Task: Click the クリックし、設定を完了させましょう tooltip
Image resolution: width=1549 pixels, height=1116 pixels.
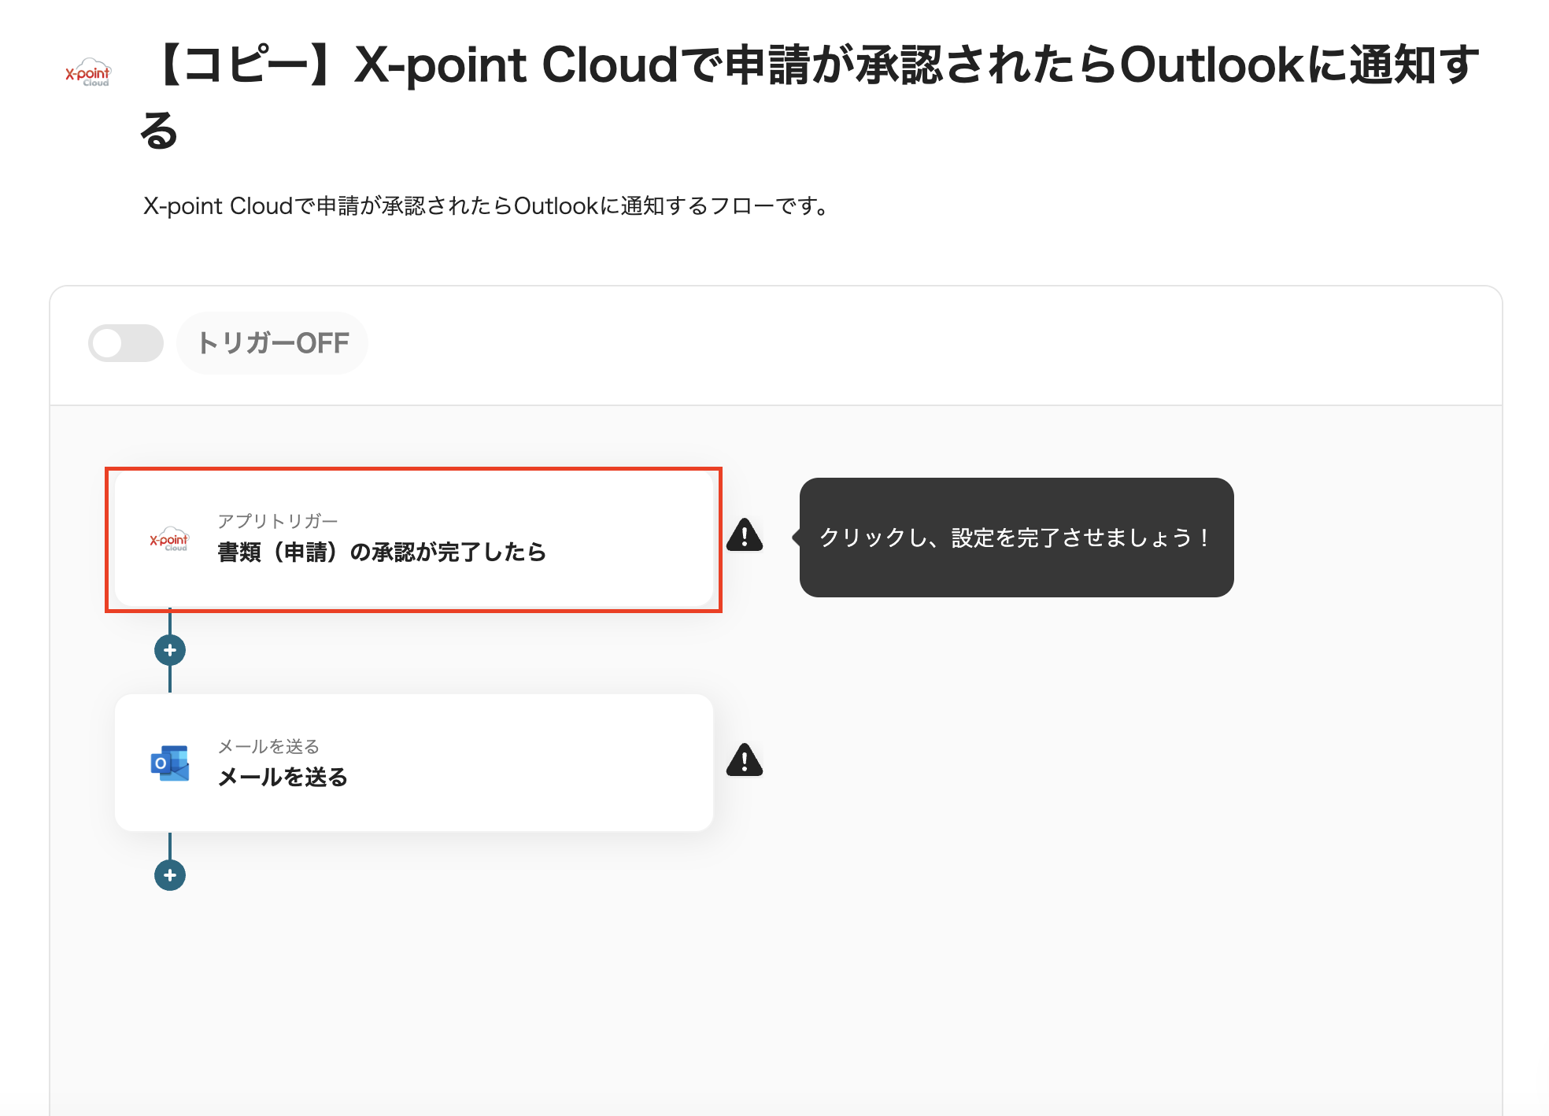Action: (x=1015, y=538)
